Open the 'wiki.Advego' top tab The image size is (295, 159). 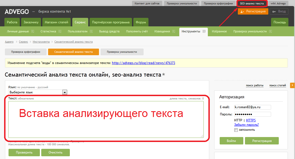(x=278, y=3)
